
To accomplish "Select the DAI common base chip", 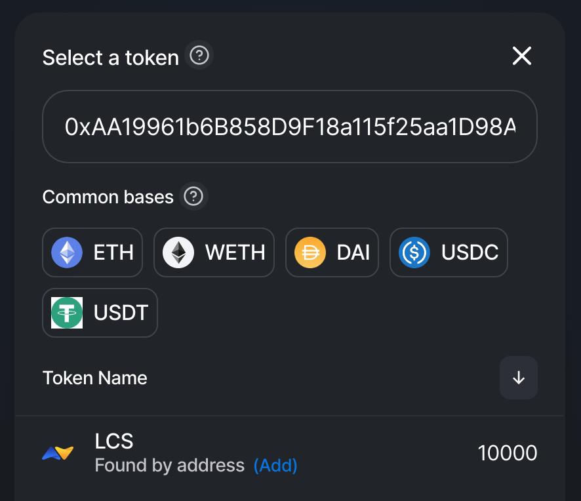I will (332, 252).
